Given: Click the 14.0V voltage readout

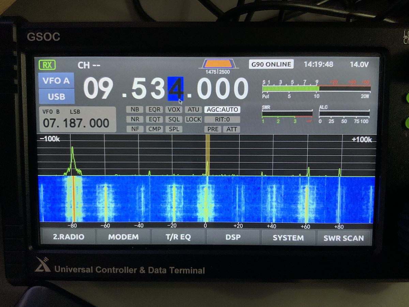Looking at the screenshot, I should pyautogui.click(x=359, y=64).
